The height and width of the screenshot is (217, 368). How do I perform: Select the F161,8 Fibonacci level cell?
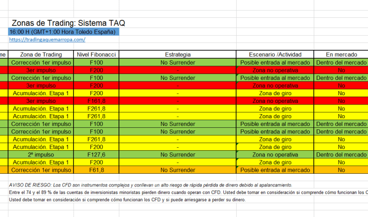click(97, 101)
